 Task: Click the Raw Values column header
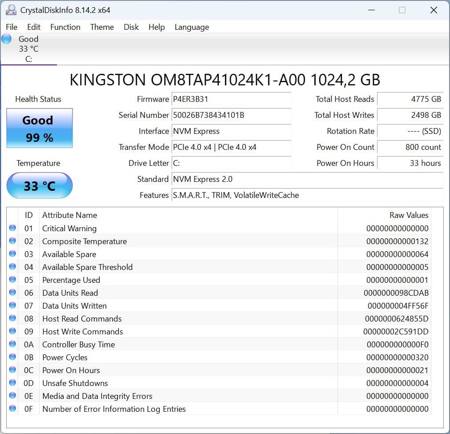[x=409, y=215]
